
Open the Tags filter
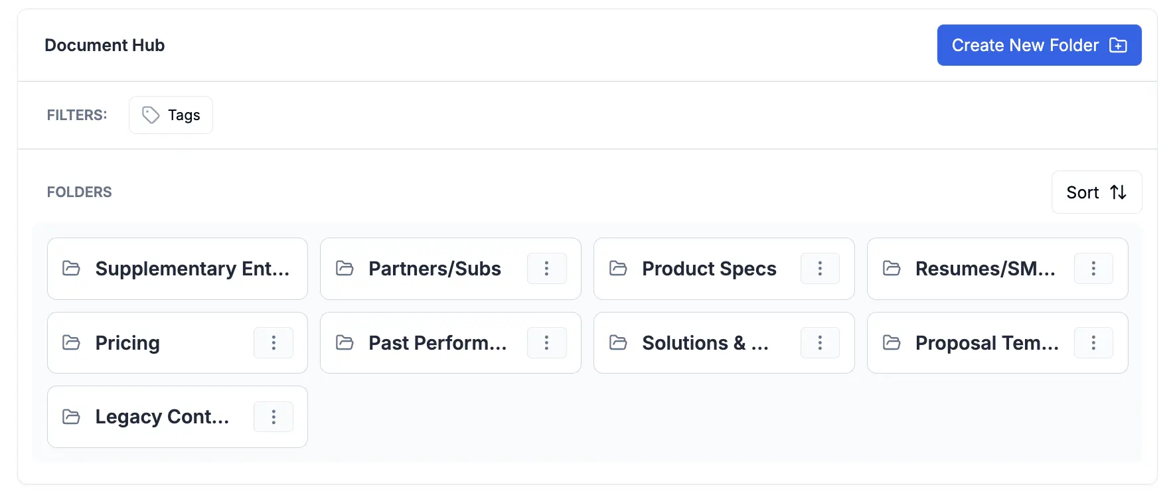click(x=171, y=115)
